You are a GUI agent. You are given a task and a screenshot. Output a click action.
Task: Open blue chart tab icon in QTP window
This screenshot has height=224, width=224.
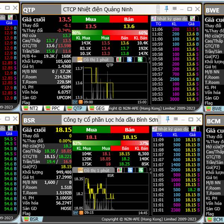click(x=130, y=59)
